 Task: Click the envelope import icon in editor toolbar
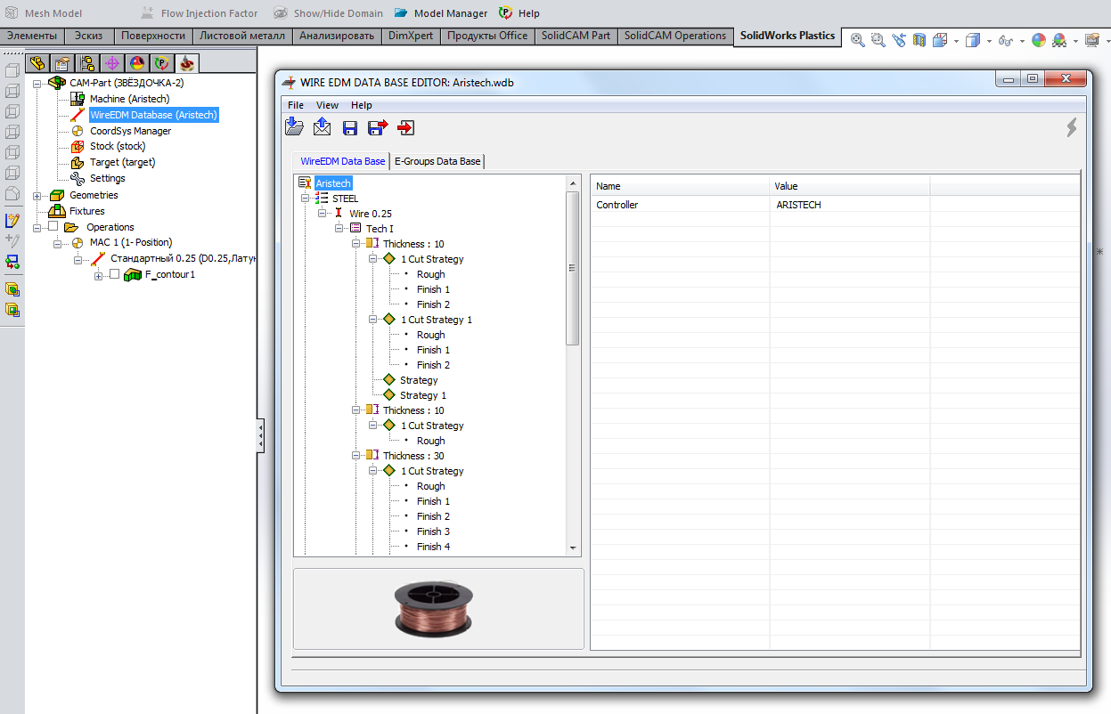[322, 127]
